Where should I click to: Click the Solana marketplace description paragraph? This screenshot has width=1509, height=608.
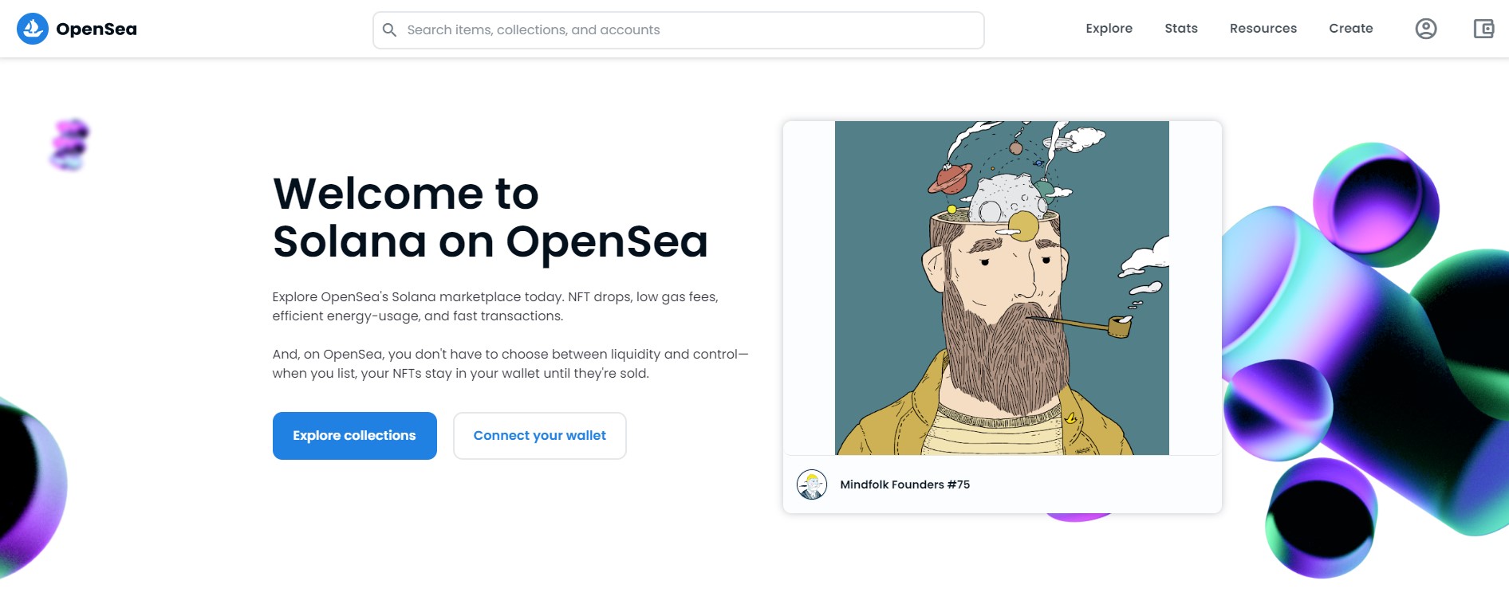(x=495, y=306)
